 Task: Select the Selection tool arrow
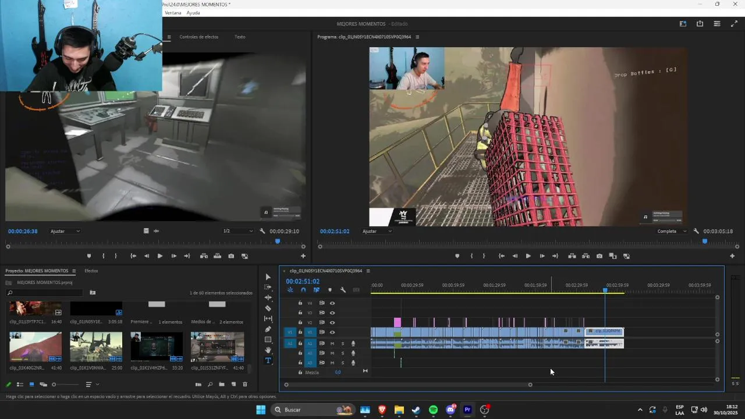click(268, 277)
